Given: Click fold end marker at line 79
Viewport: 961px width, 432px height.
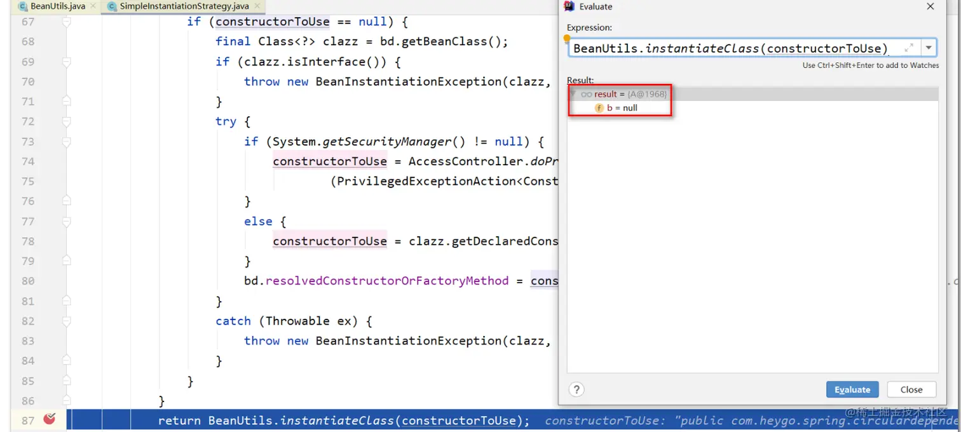Looking at the screenshot, I should coord(66,261).
